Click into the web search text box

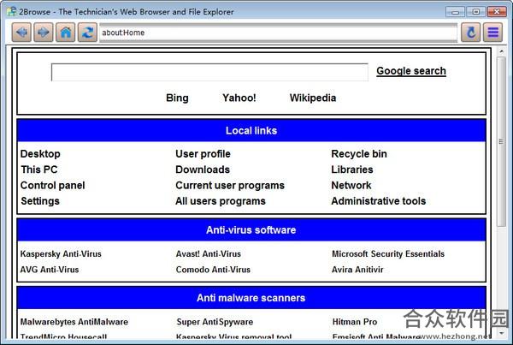[209, 72]
